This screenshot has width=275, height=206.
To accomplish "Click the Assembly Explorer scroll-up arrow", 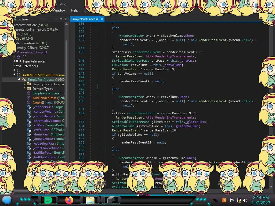I will (x=67, y=24).
